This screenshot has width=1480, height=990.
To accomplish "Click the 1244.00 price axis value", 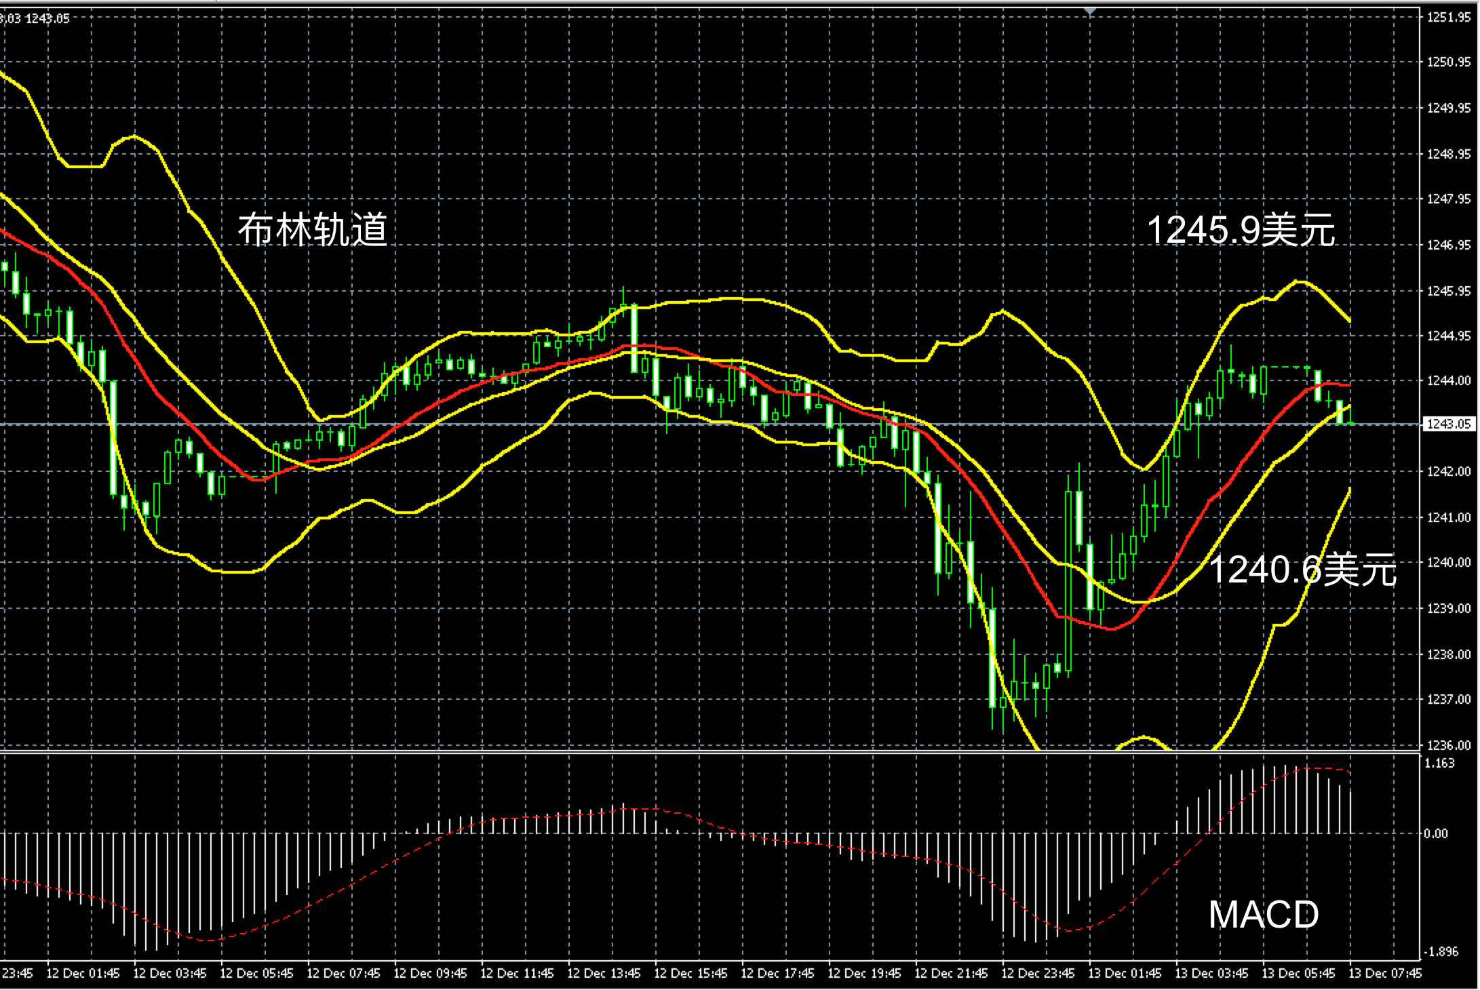I will coord(1449,381).
